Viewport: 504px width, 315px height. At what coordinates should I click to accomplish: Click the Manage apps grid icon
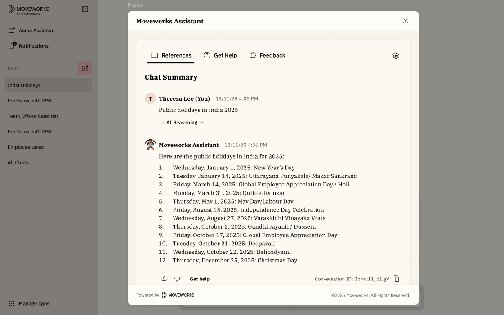point(12,303)
